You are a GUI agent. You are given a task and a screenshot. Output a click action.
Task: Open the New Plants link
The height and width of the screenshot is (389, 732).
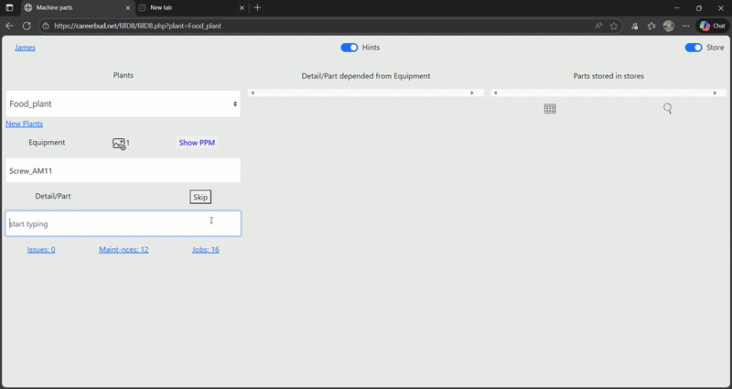[25, 124]
